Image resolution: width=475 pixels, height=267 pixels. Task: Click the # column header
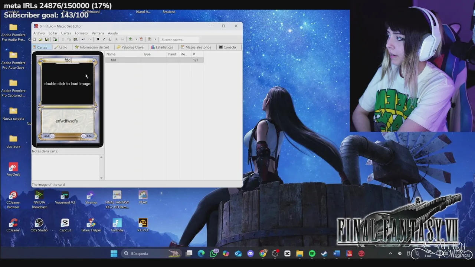(197, 54)
